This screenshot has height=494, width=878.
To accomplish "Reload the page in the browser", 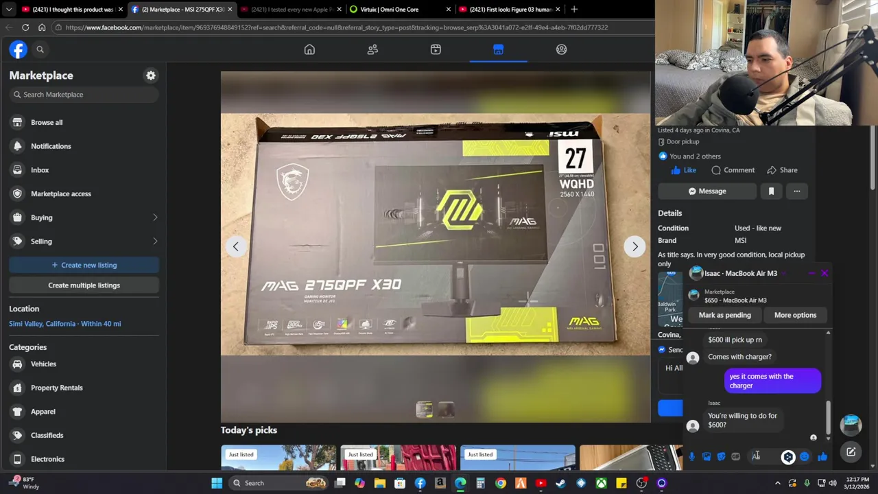I will pos(25,27).
